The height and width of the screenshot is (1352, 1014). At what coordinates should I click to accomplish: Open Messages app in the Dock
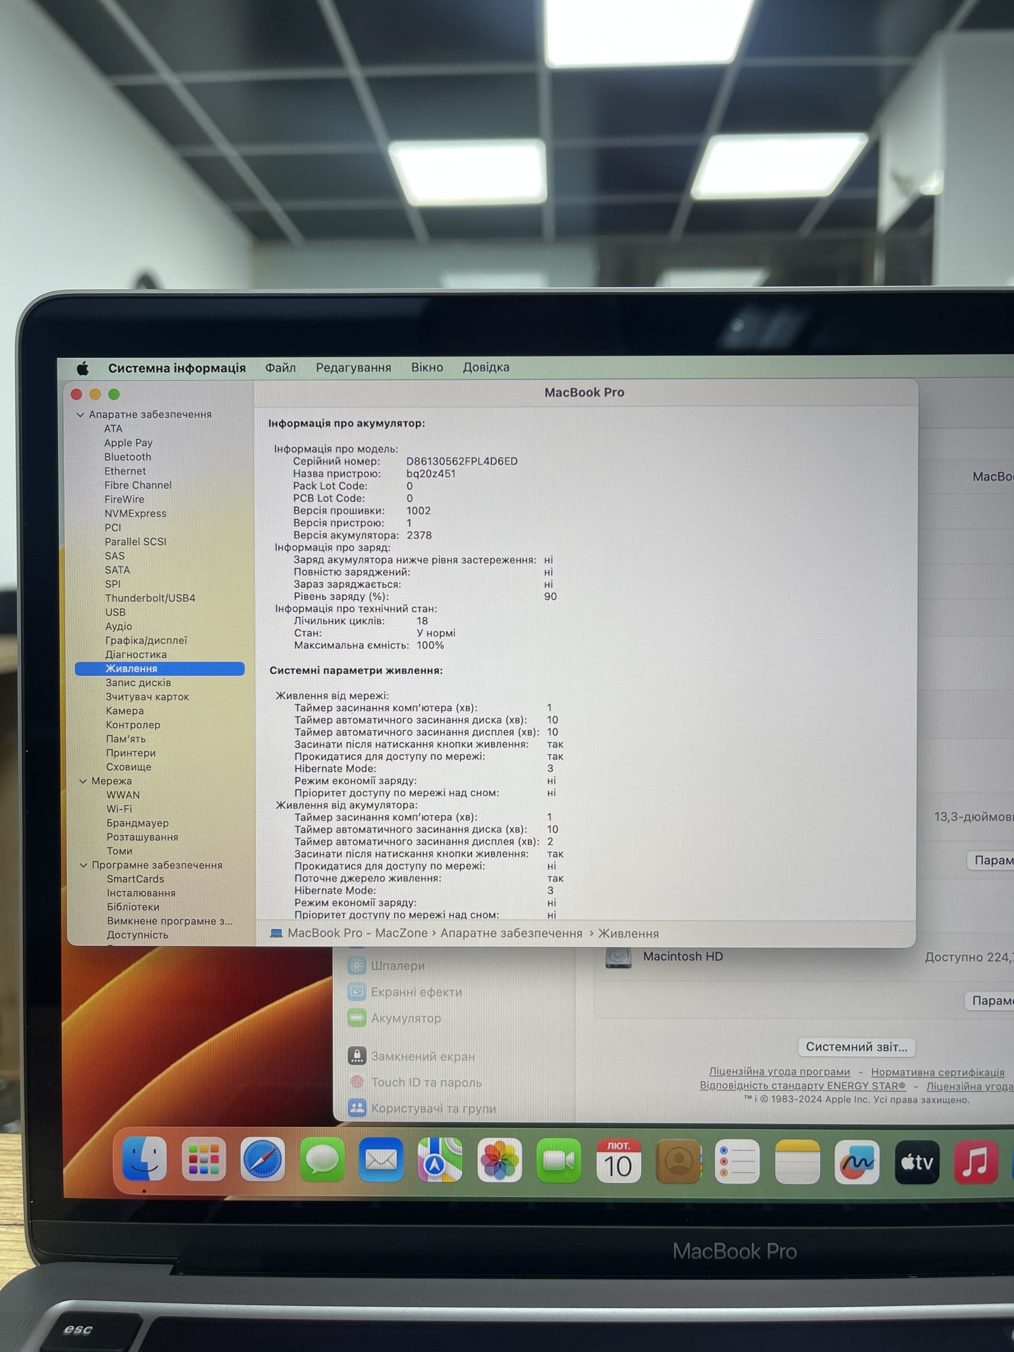322,1159
